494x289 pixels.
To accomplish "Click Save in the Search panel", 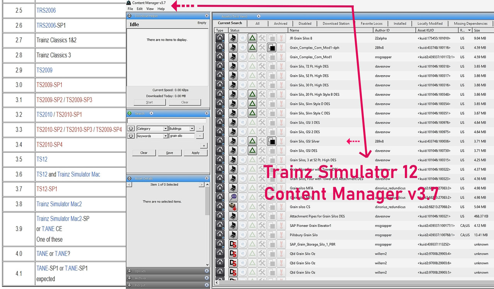I will (x=170, y=153).
